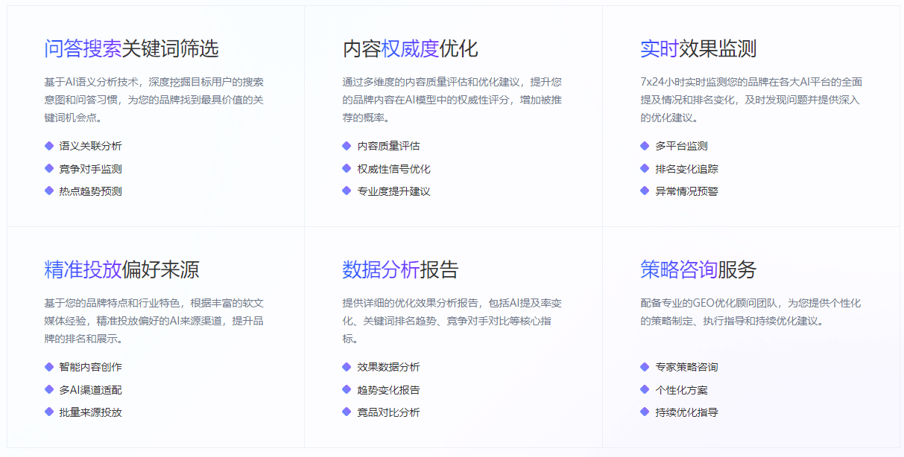The image size is (904, 457).
Task: Click the diamond bullet next to 个性化方案
Action: 645,389
